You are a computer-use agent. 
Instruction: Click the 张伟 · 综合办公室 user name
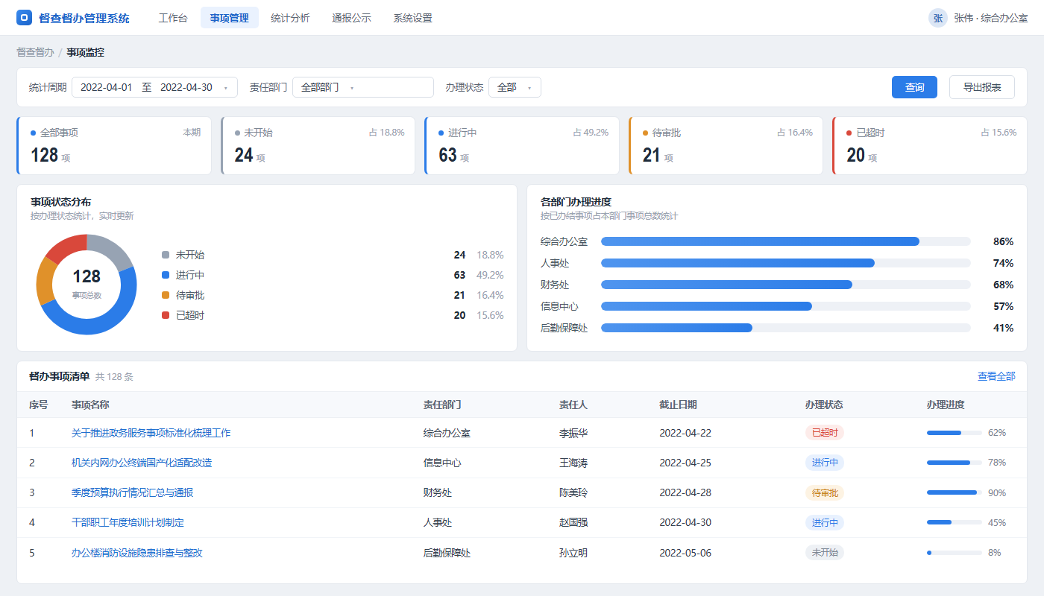coord(991,18)
